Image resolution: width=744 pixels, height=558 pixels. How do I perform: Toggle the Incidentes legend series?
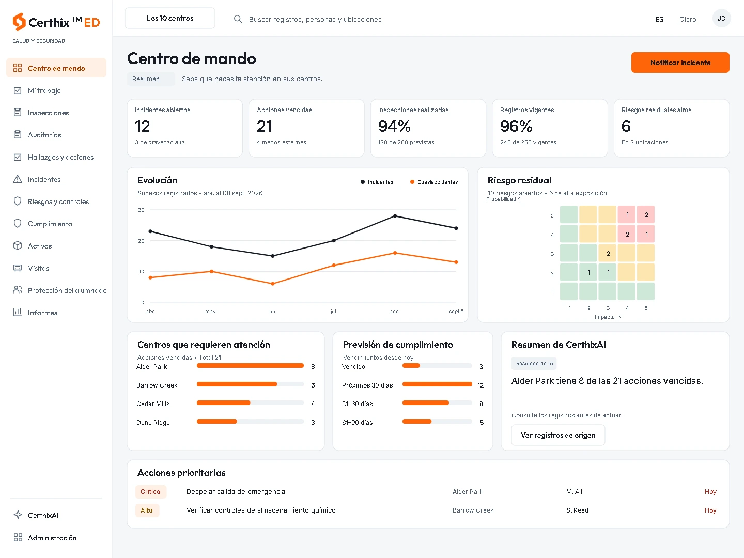click(377, 182)
